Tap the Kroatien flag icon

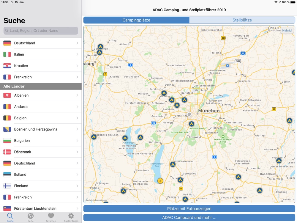(7, 66)
